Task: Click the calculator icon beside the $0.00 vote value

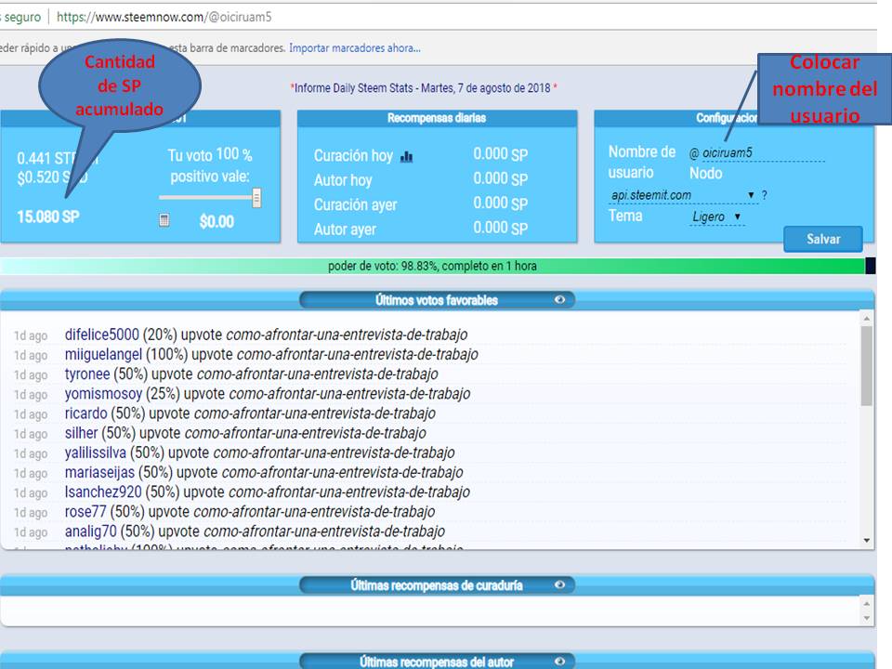Action: click(x=164, y=220)
